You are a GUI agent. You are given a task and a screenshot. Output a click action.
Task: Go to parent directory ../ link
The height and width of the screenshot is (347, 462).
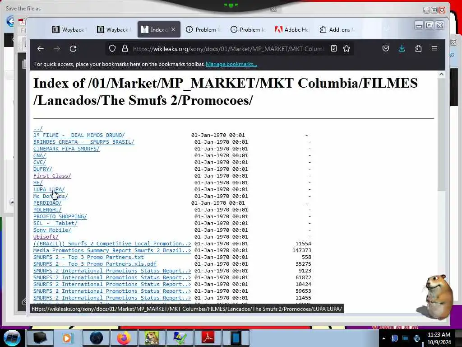[x=38, y=128]
